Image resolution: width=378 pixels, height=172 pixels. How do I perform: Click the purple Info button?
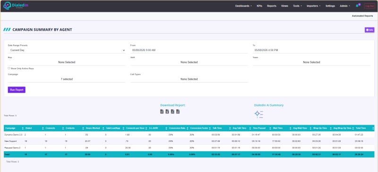tap(369, 30)
